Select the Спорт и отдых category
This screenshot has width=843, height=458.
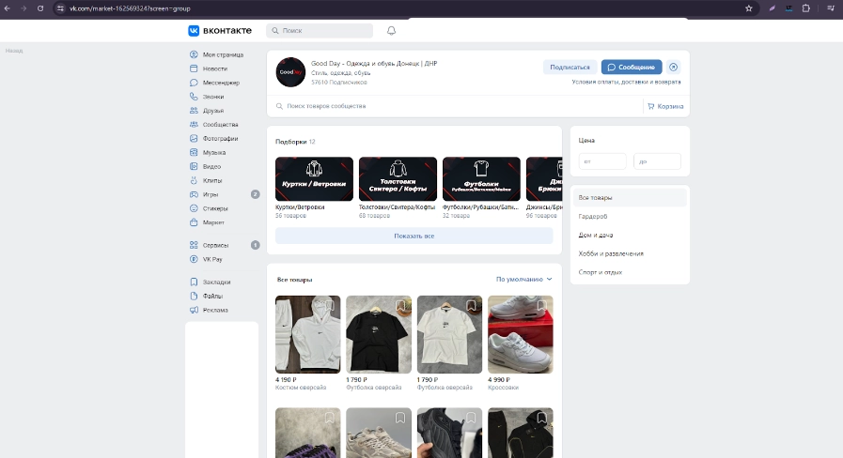click(630, 272)
